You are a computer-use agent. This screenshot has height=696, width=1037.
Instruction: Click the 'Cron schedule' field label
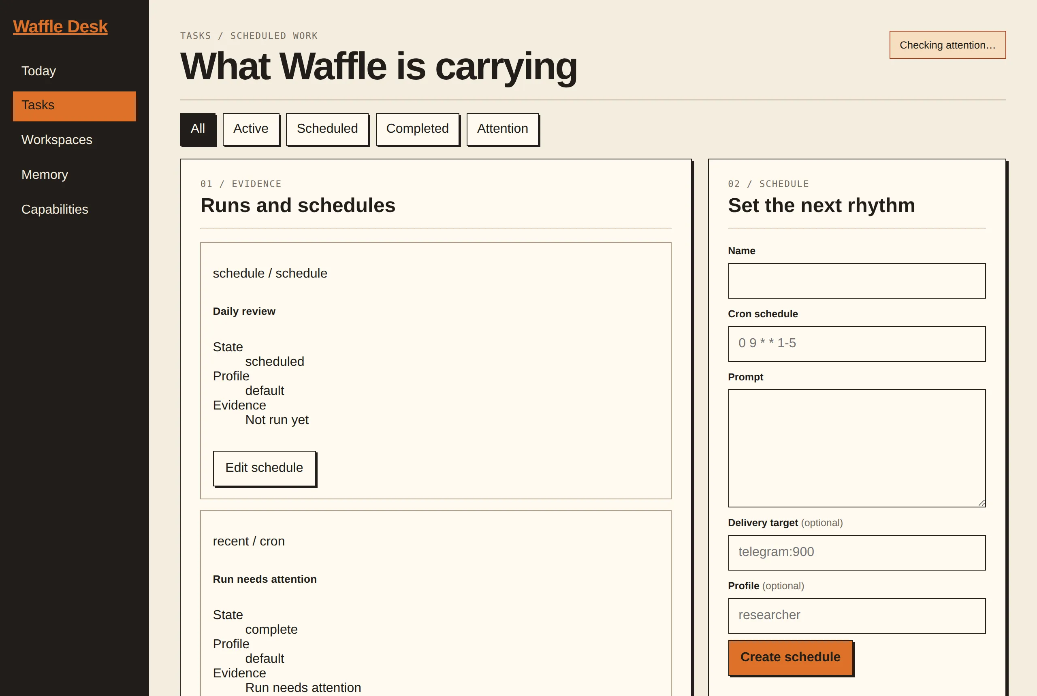(x=762, y=314)
